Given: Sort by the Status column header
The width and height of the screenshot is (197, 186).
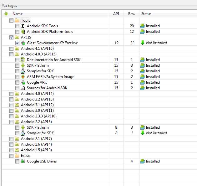Looking at the screenshot, I should click(x=168, y=13).
